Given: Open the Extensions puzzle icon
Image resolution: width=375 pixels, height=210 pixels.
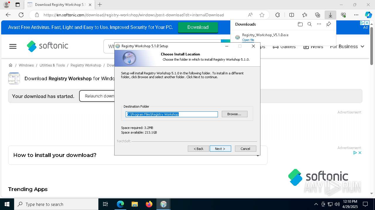Looking at the screenshot, I should pos(277,15).
